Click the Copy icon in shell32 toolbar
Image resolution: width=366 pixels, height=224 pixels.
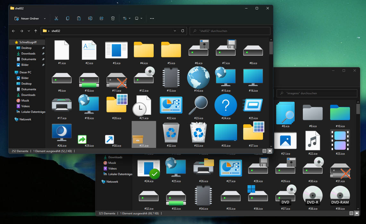click(x=67, y=18)
